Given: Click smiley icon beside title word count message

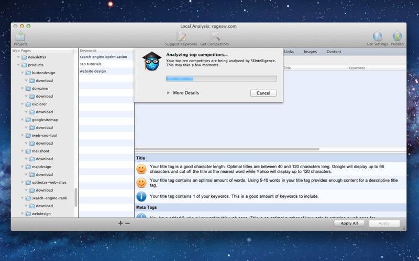Looking at the screenshot, I should (141, 183).
